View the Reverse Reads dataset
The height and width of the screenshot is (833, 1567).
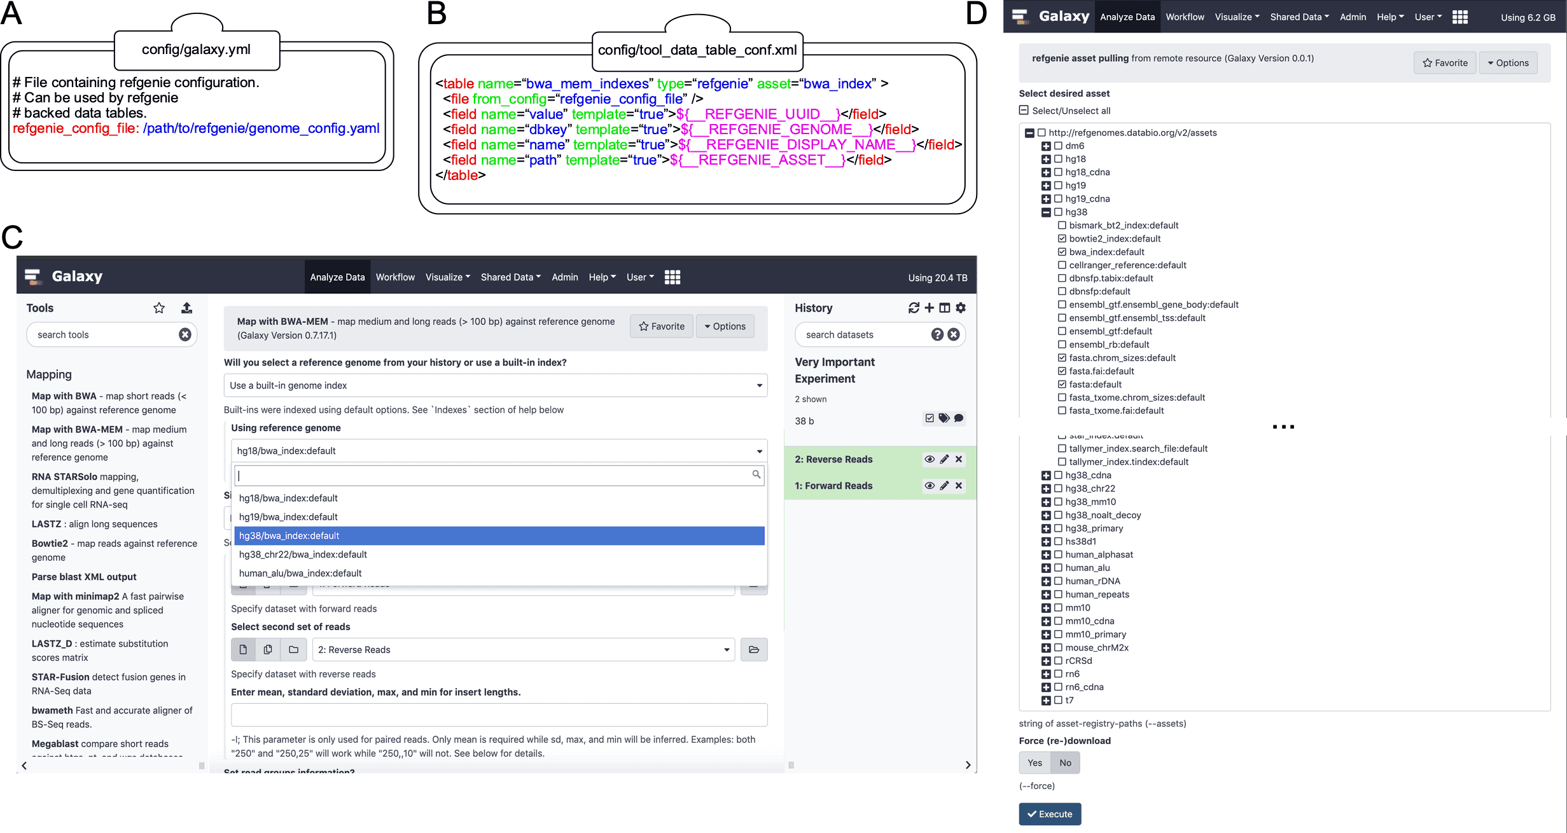click(930, 459)
